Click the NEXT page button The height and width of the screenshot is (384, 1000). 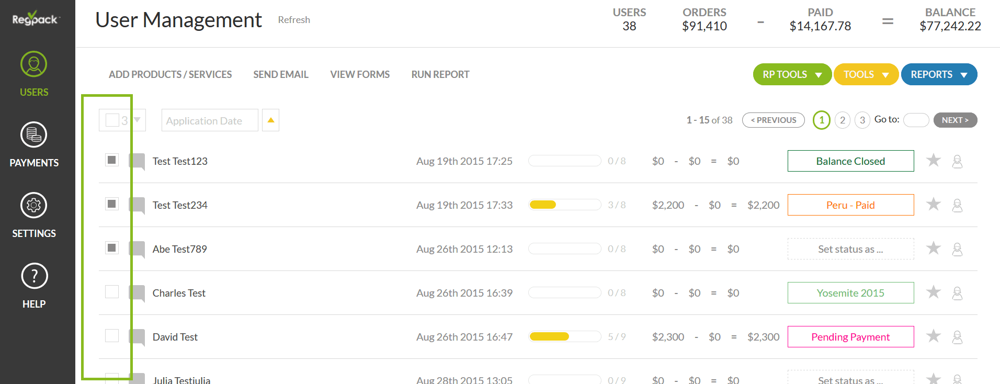[955, 120]
